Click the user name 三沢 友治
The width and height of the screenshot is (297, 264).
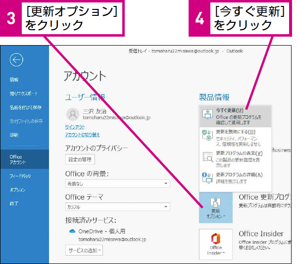[95, 111]
